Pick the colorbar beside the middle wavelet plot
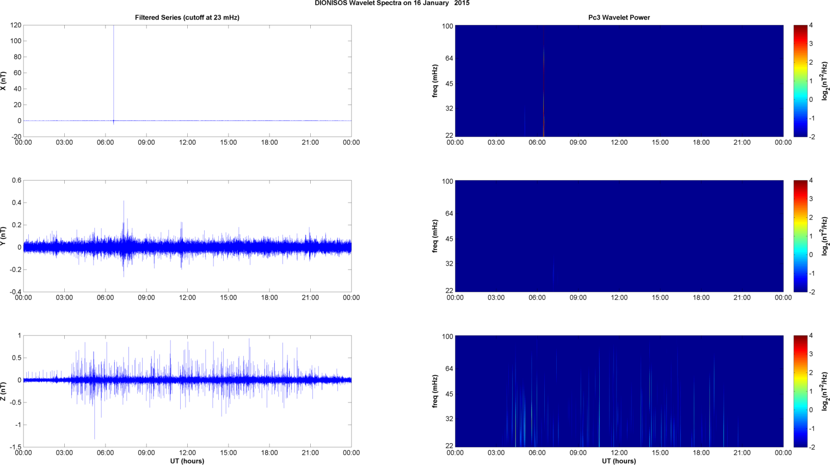Image resolution: width=830 pixels, height=465 pixels. (x=800, y=236)
